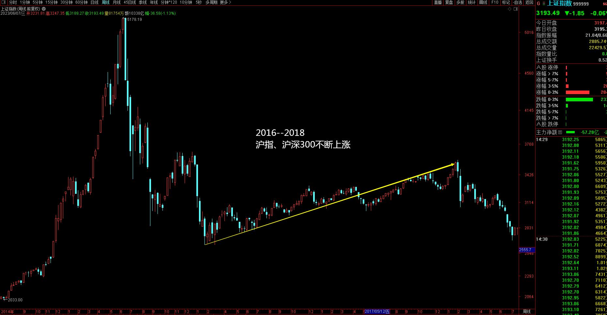Switch to the 日线 daily chart

94,2
